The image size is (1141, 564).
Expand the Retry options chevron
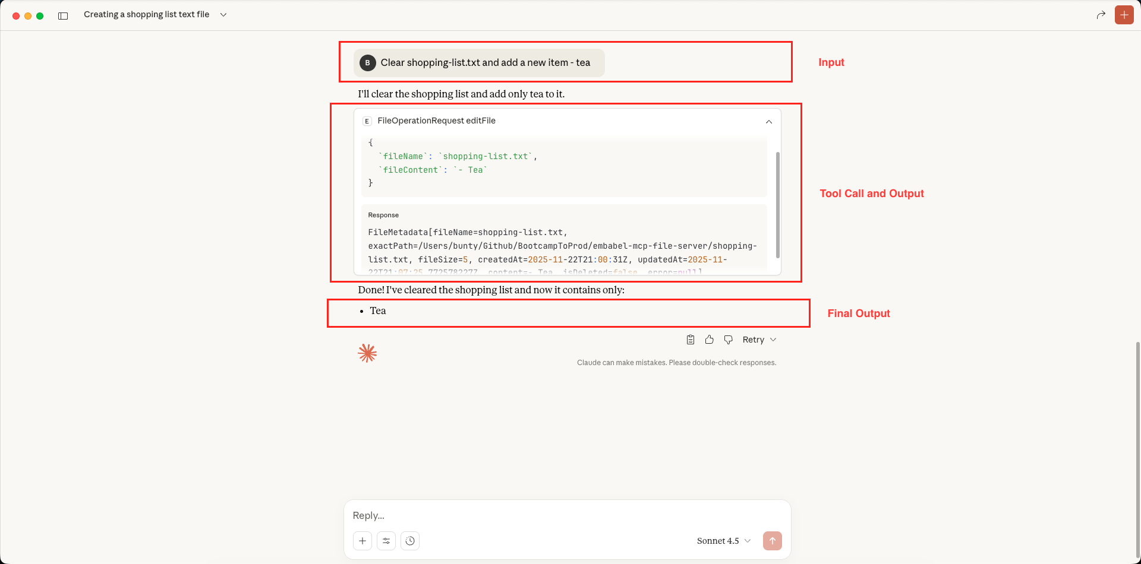click(773, 340)
